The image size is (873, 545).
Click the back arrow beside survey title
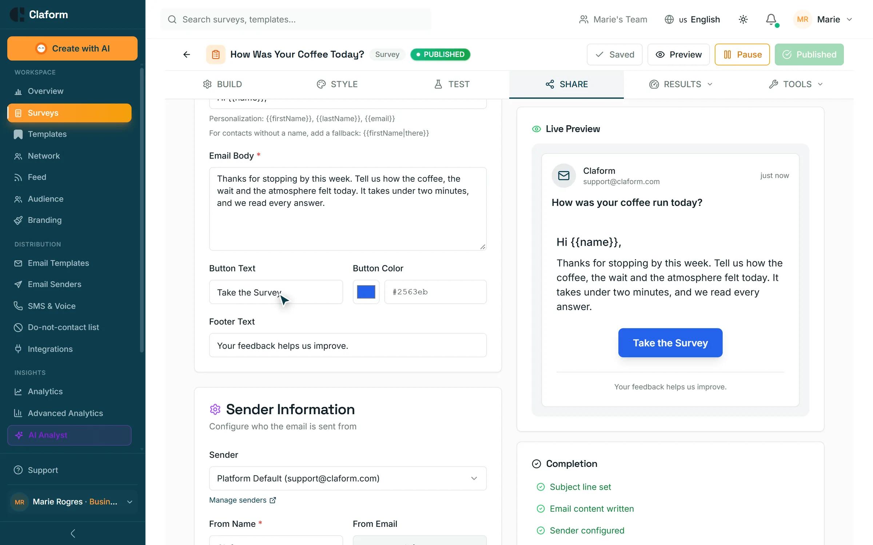pyautogui.click(x=187, y=54)
